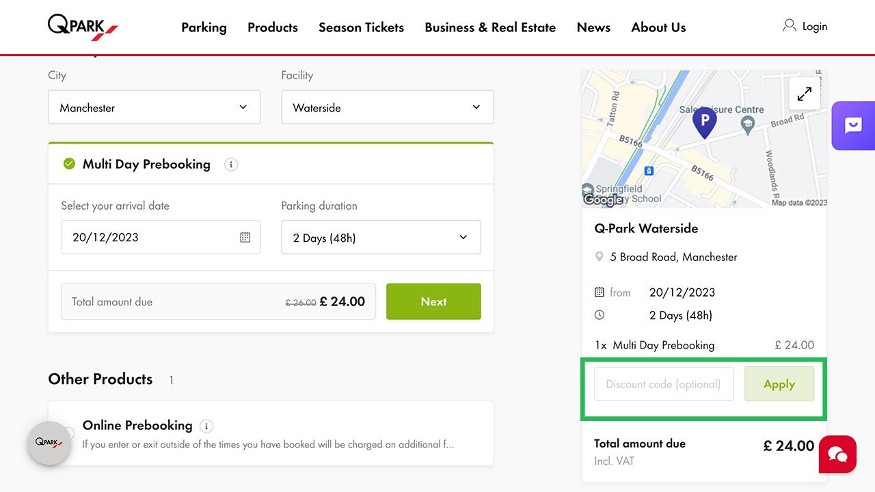The image size is (875, 492).
Task: Expand the map to fullscreen
Action: click(x=805, y=94)
